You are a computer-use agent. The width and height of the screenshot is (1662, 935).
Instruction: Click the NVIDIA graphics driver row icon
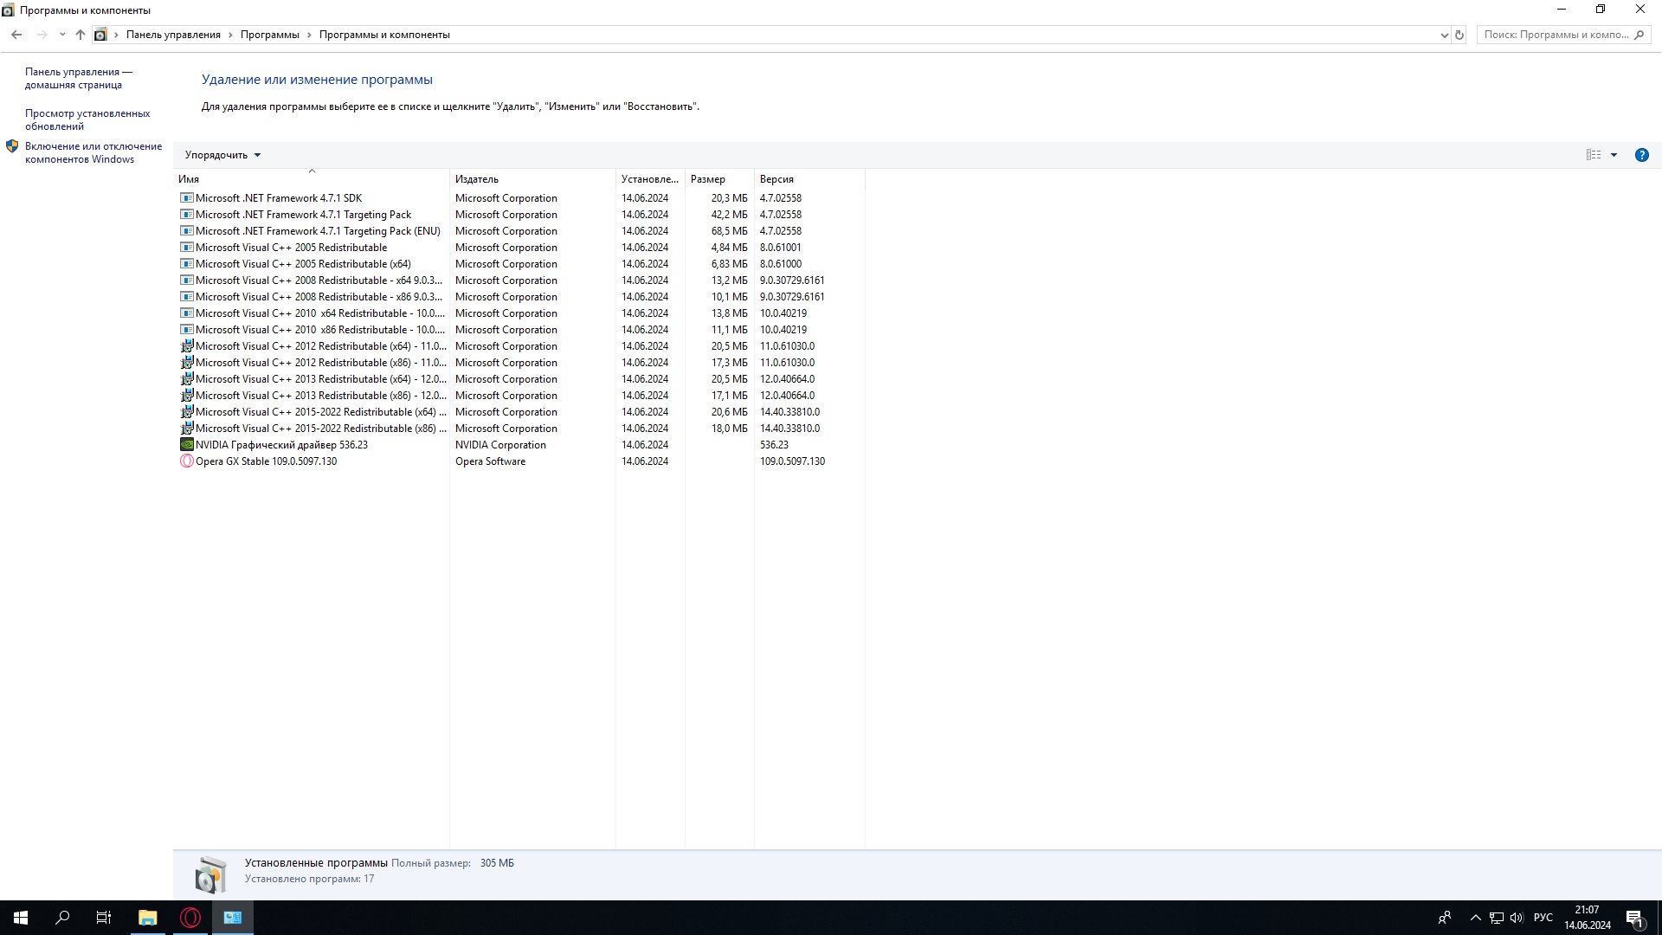(x=186, y=445)
